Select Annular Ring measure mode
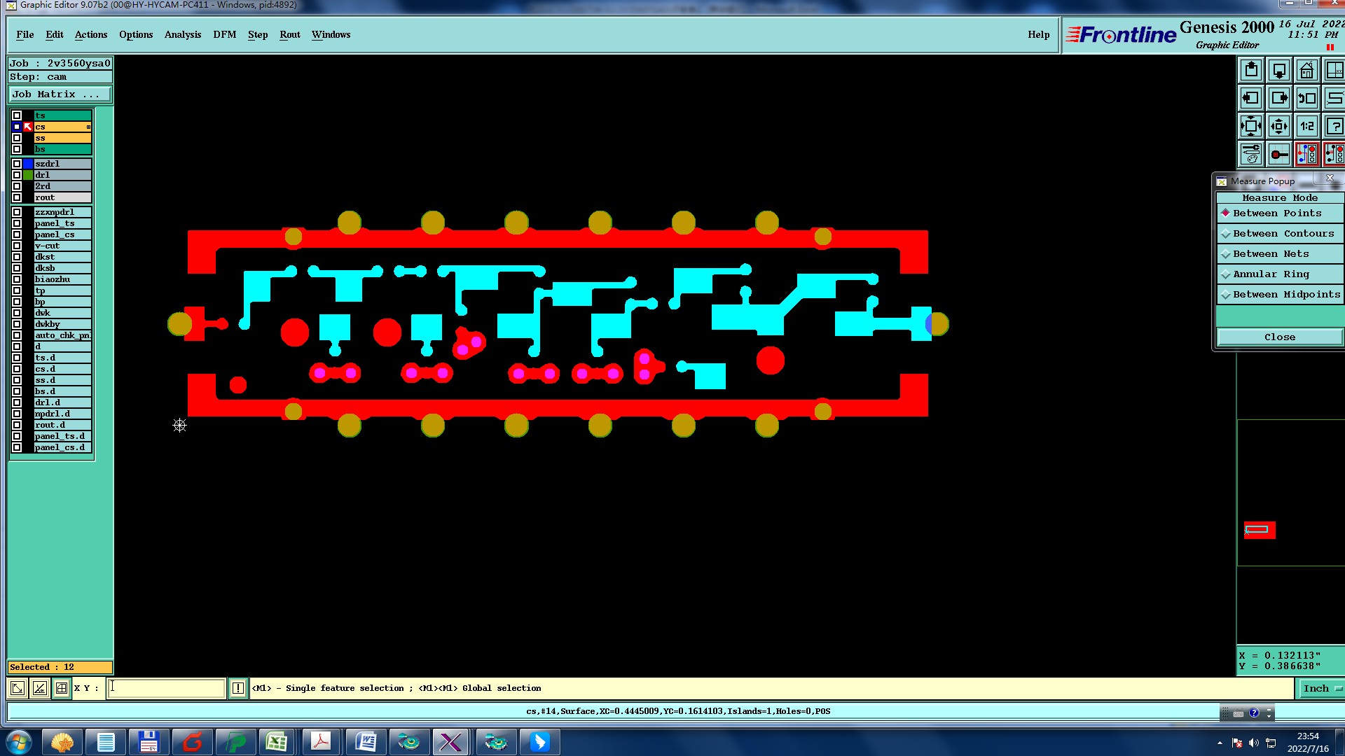Image resolution: width=1345 pixels, height=756 pixels. (1270, 274)
